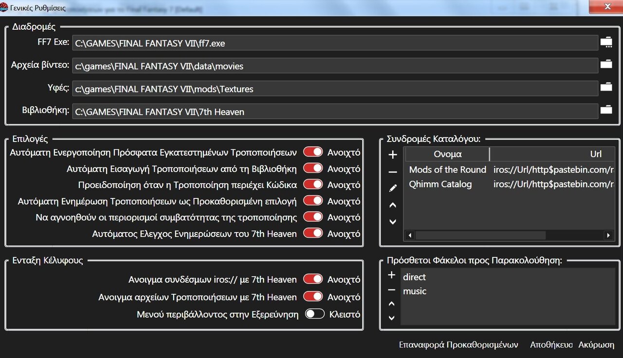The height and width of the screenshot is (358, 623).
Task: Click right arrow of catalog horizontal scrollbar
Action: 608,235
